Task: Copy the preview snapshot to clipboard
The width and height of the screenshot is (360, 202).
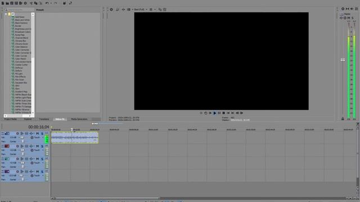Action: (160, 10)
